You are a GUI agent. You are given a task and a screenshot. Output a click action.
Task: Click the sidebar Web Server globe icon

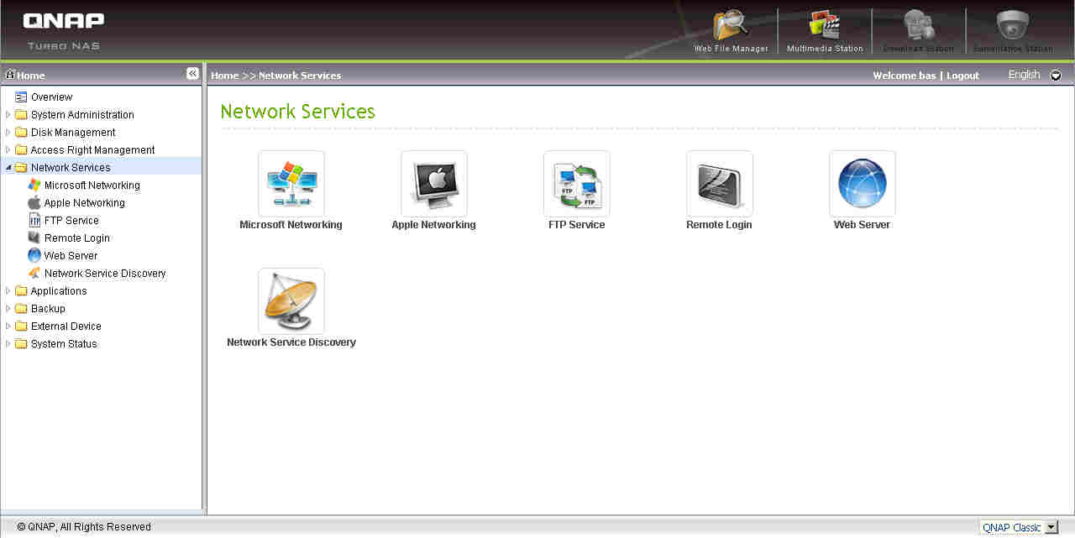[34, 255]
